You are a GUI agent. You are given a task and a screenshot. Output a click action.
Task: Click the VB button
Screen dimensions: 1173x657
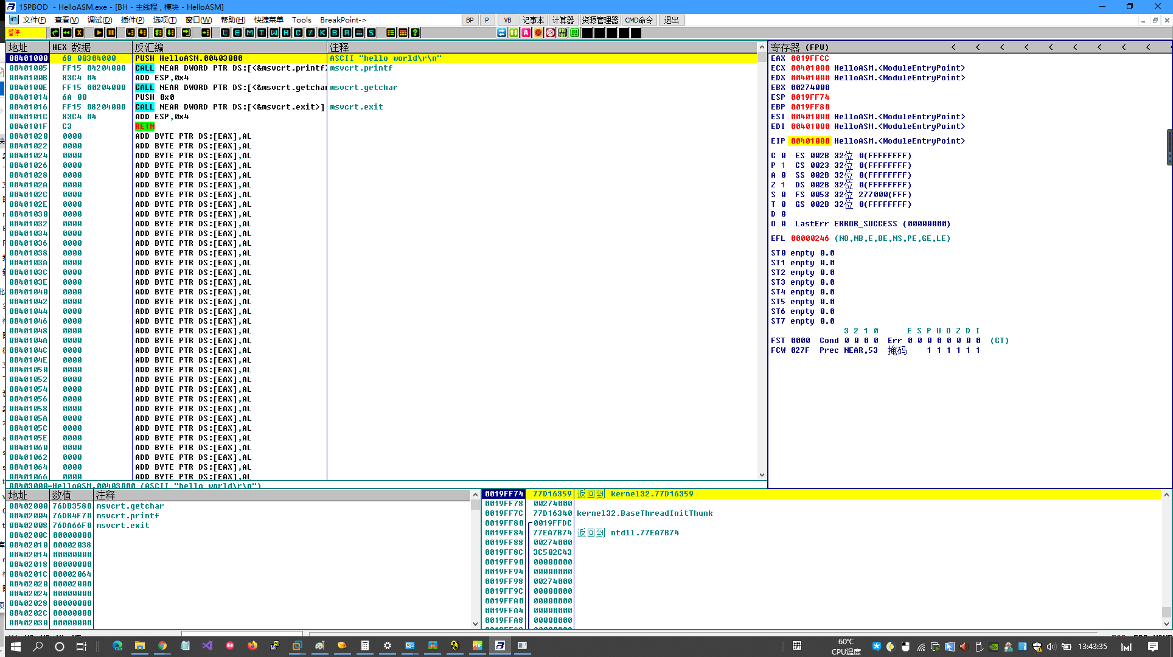[507, 20]
